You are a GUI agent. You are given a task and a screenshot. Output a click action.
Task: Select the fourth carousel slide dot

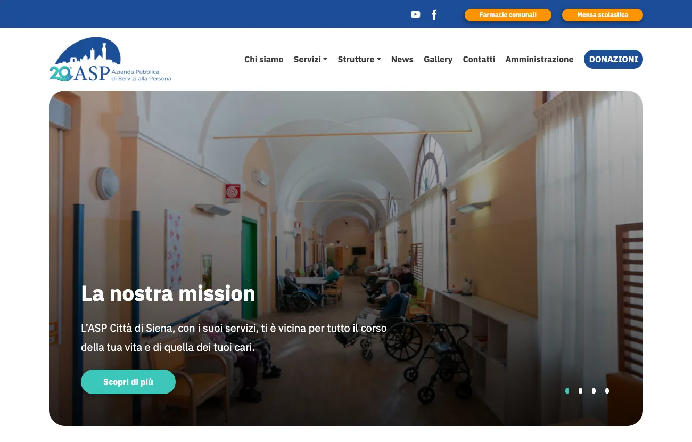[607, 391]
